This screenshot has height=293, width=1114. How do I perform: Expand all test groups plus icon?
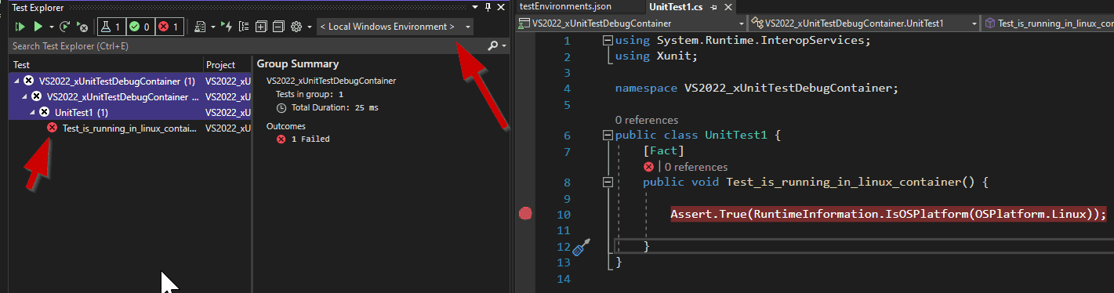pos(261,27)
